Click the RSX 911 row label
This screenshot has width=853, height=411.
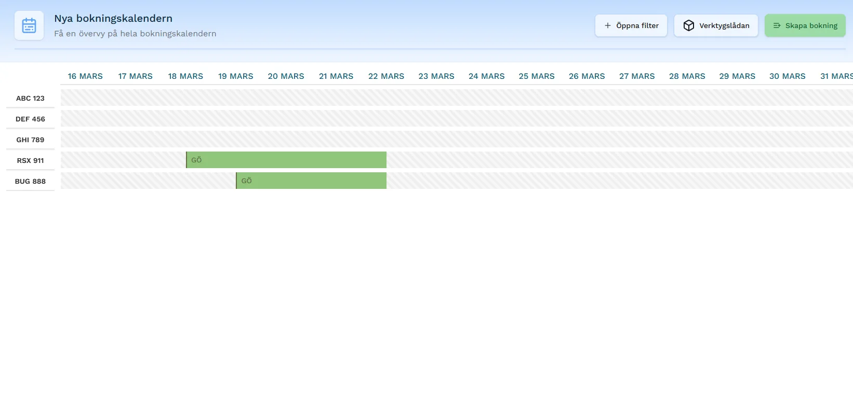[x=30, y=160]
